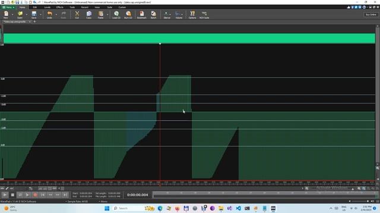Viewport: 380px width, 213px height.
Task: Click the Burn CD icon
Action: point(128,14)
